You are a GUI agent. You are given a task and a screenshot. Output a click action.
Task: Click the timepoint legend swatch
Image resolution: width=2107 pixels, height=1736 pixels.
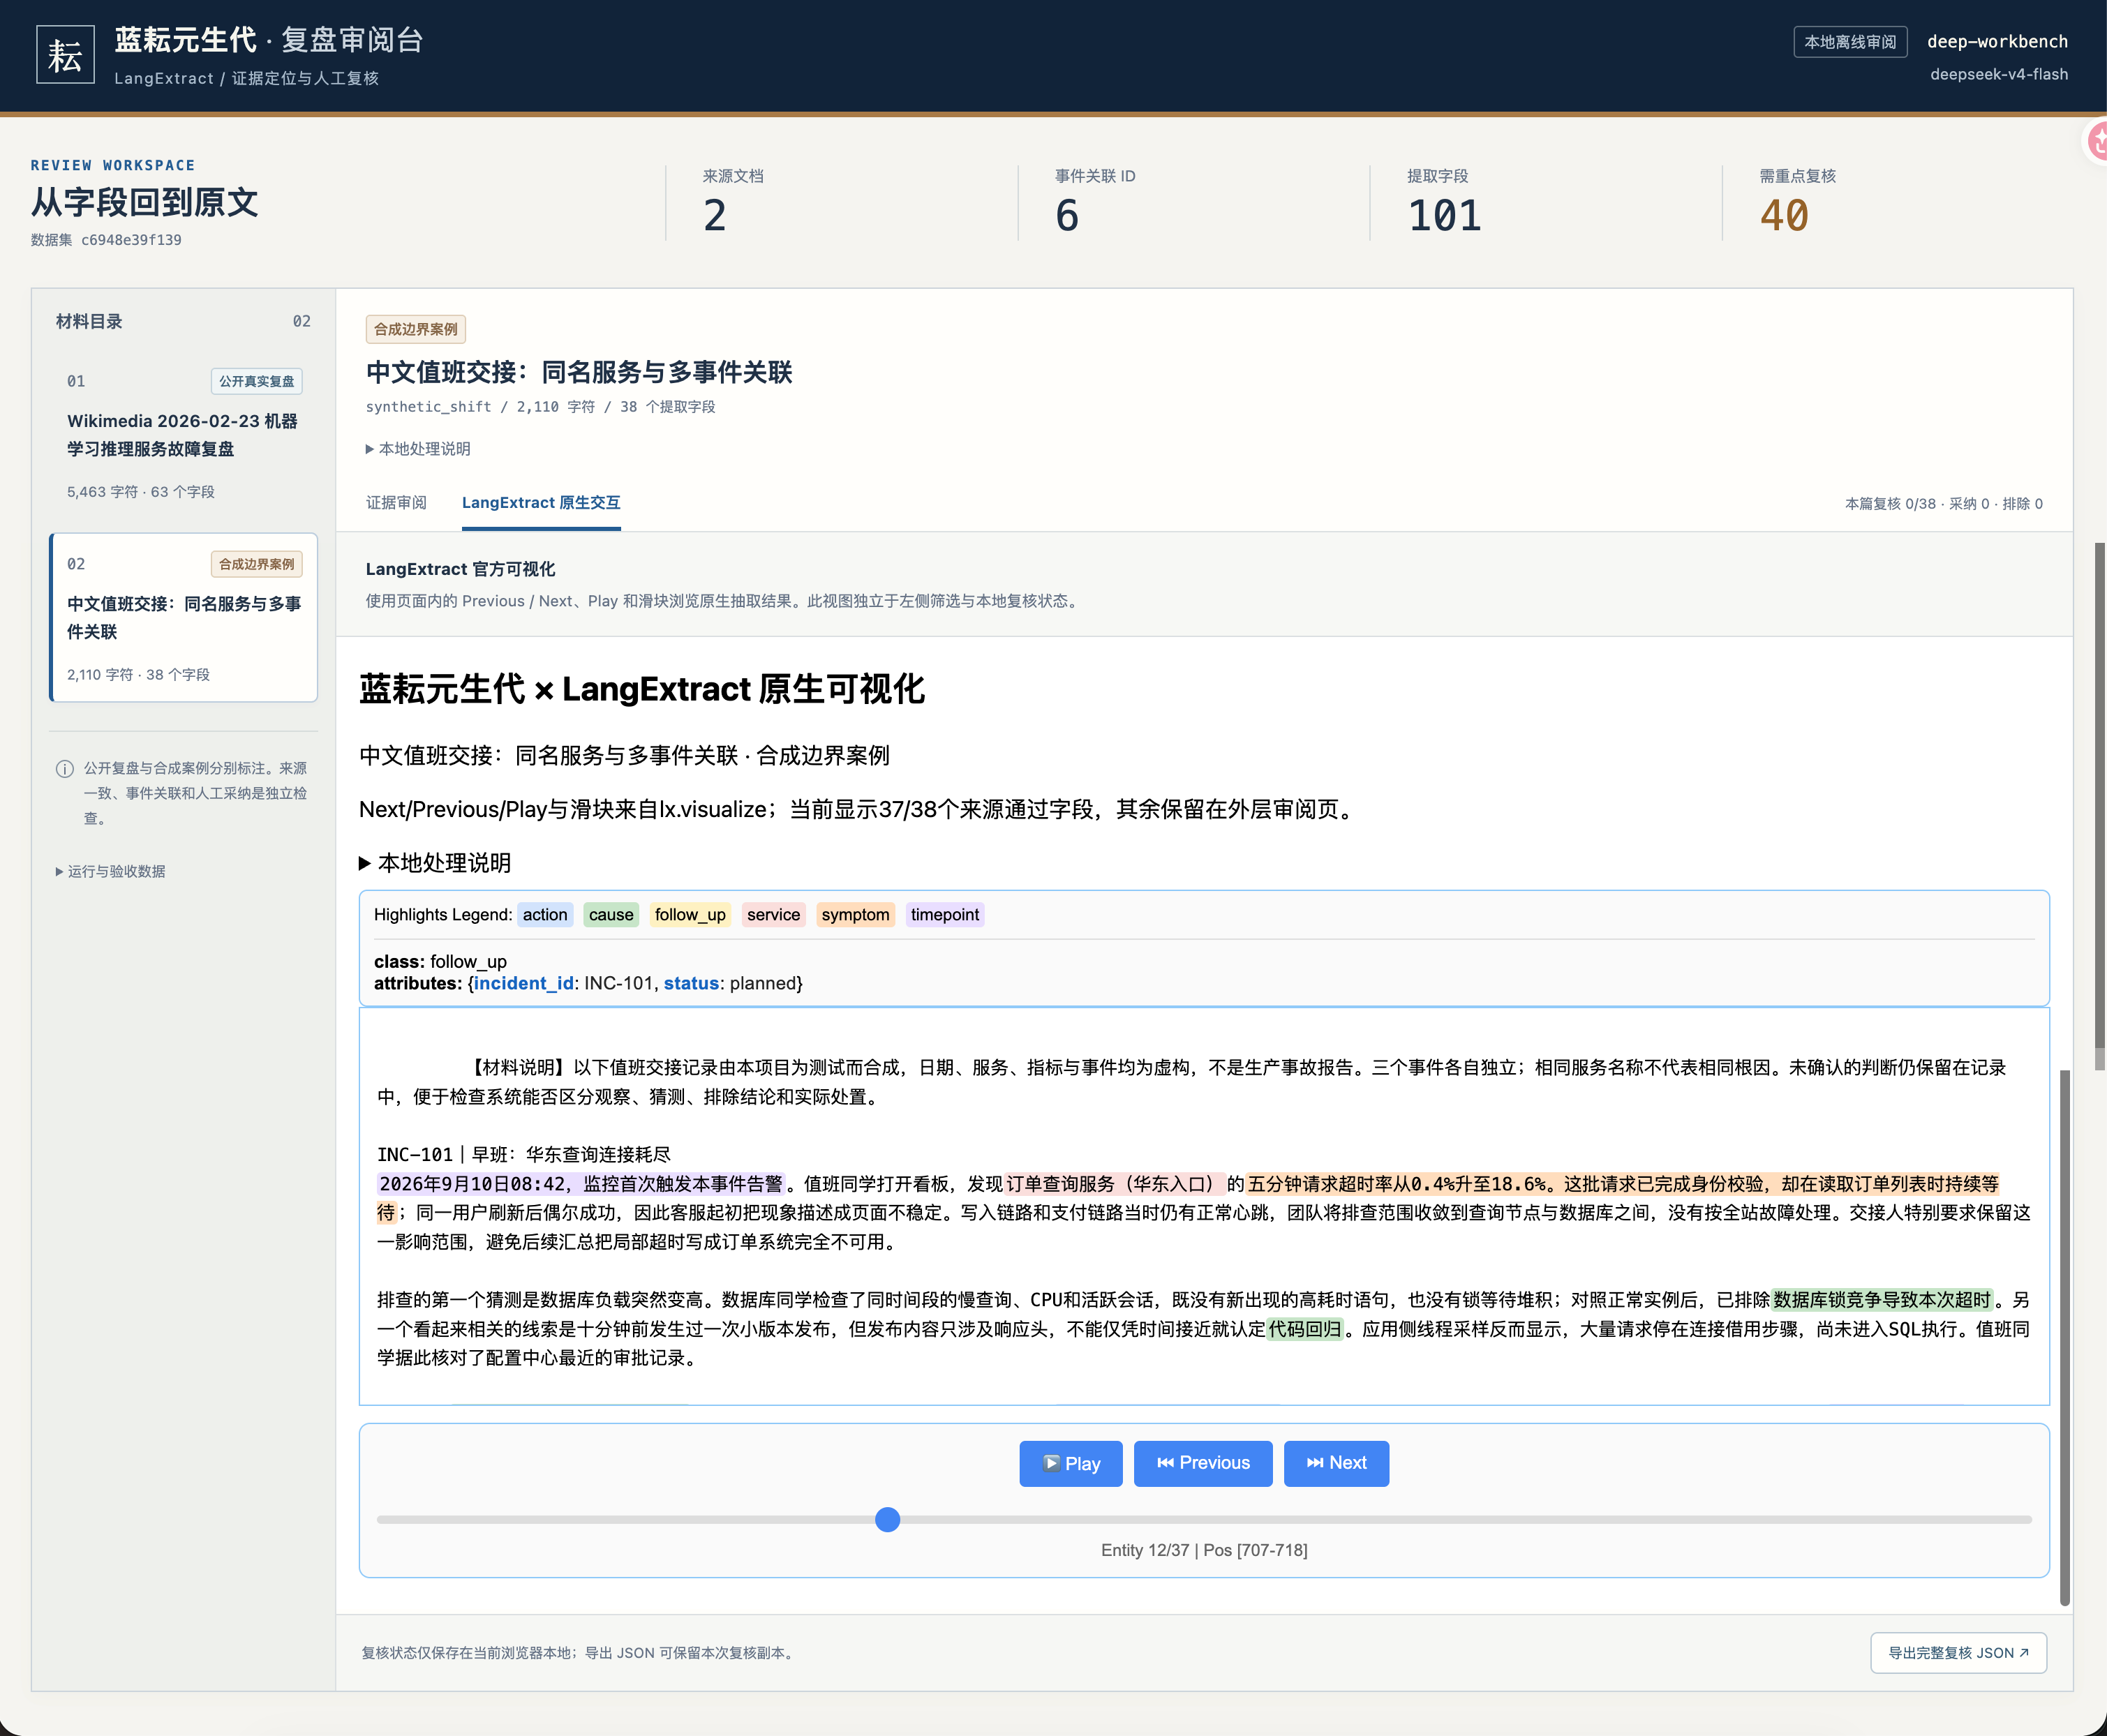click(x=945, y=915)
